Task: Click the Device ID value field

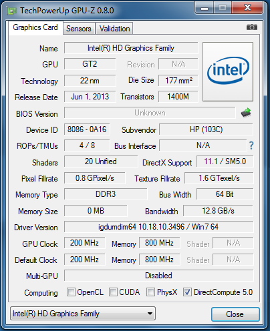Action: click(x=87, y=129)
